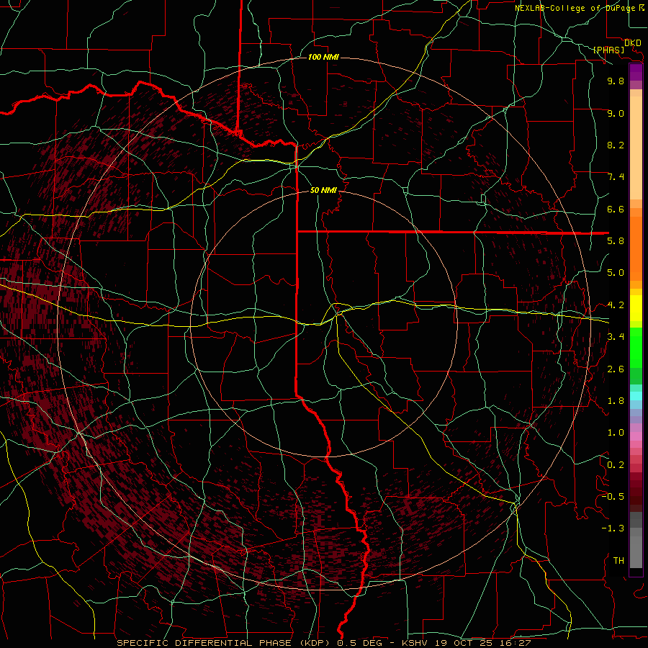Click the 5.8 color scale value
This screenshot has width=648, height=648.
[616, 240]
